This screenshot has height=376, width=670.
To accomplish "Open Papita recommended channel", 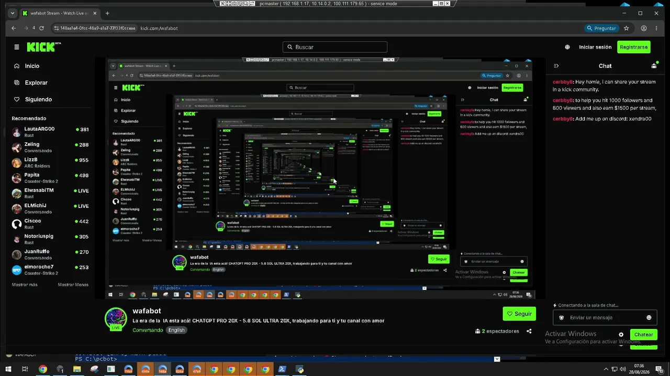I will (x=50, y=178).
